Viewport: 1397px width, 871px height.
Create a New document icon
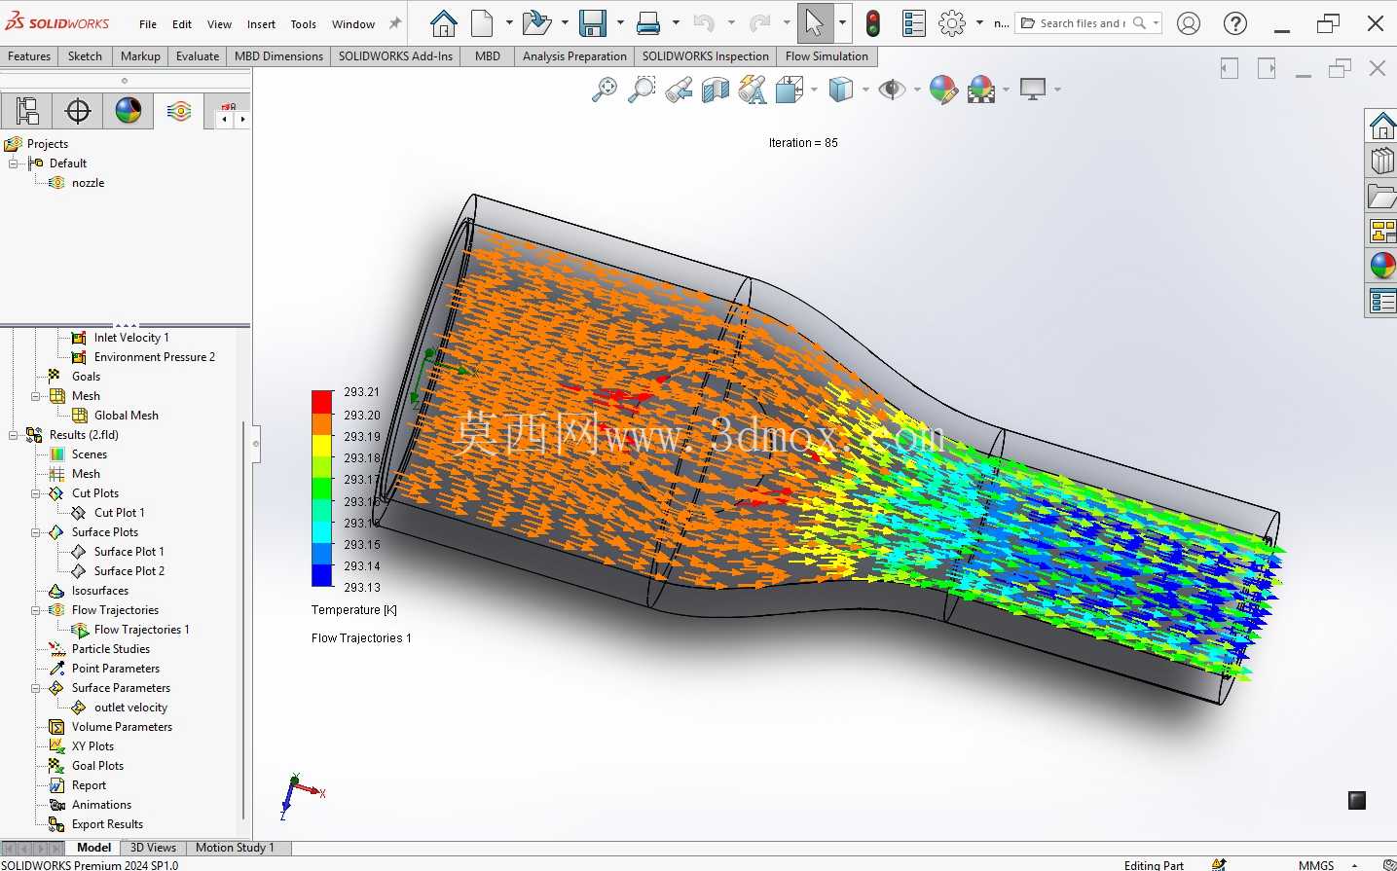pos(482,23)
